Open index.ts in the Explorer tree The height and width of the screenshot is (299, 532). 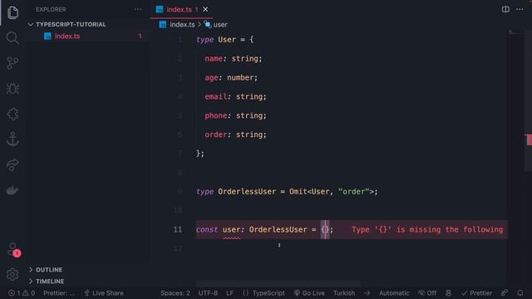67,36
